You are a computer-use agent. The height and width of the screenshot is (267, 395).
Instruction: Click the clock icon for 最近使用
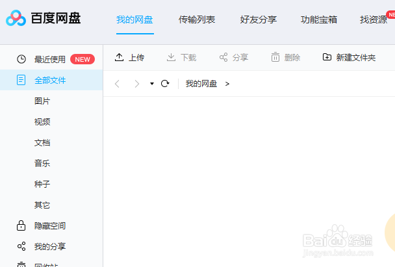[21, 59]
